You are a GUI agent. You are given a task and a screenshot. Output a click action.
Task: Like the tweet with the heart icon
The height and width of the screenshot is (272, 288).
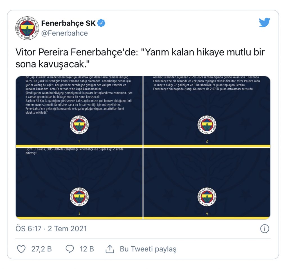[21, 249]
